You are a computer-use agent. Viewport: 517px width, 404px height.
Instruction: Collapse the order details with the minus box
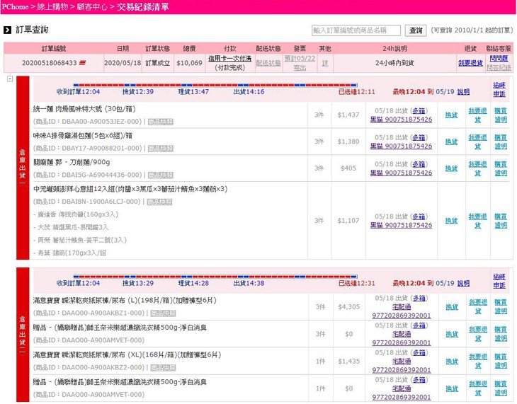coord(10,79)
